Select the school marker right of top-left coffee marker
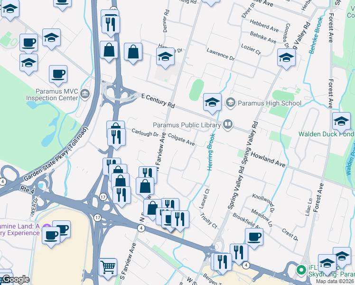The height and width of the screenshot is (285, 355). tap(51, 38)
